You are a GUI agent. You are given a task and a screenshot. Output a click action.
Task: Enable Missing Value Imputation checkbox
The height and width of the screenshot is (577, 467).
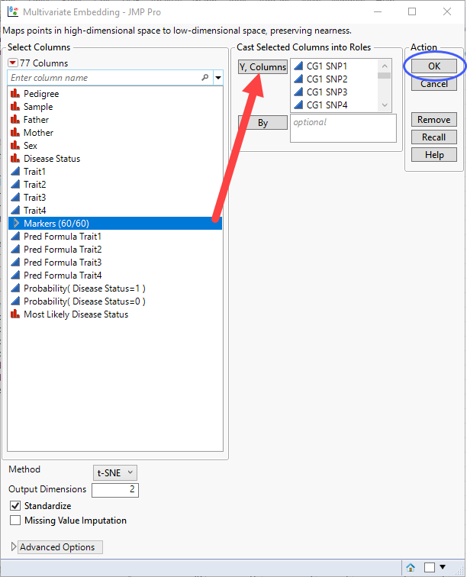(x=15, y=521)
